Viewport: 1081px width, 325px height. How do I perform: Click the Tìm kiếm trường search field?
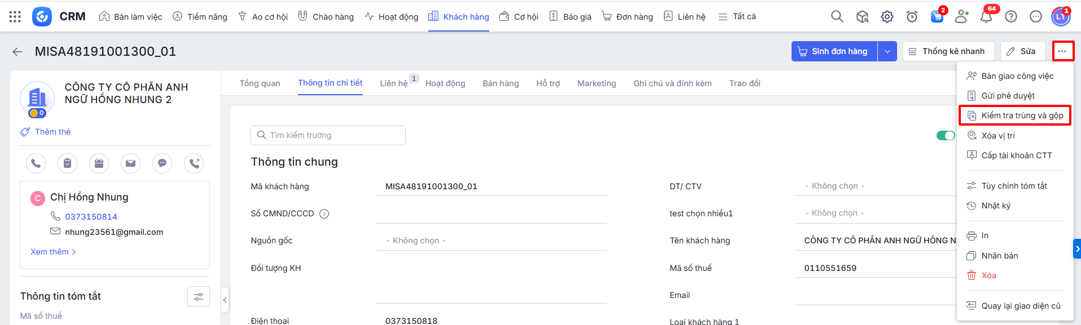click(x=328, y=135)
